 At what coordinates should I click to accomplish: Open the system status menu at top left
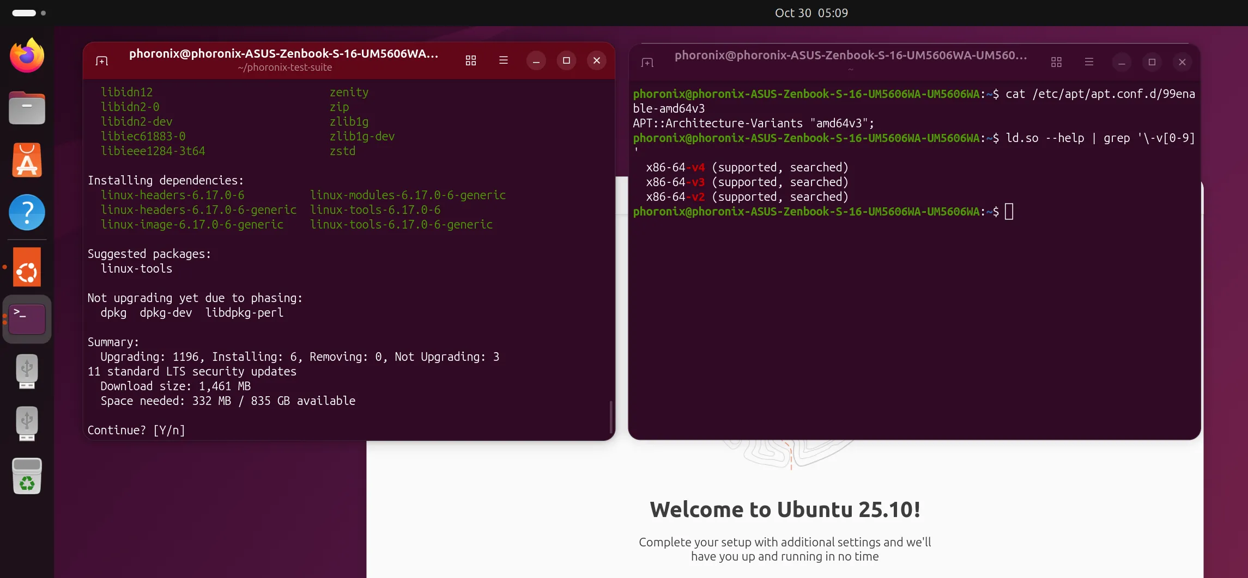point(30,12)
